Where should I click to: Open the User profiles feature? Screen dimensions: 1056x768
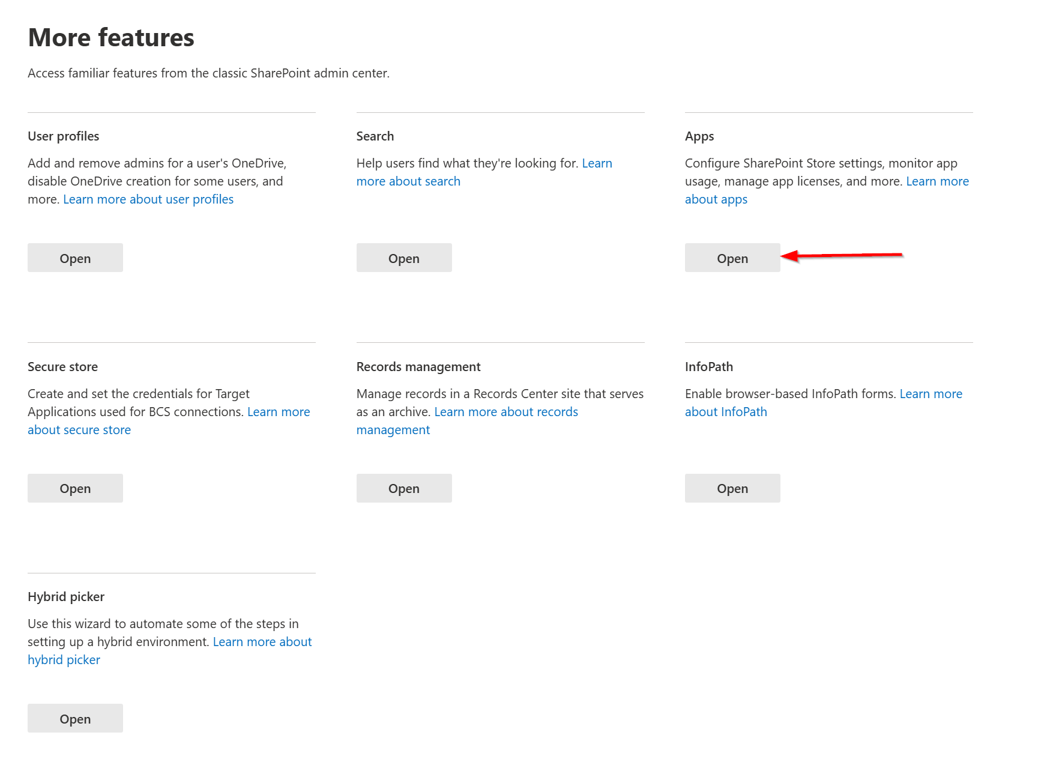point(75,258)
